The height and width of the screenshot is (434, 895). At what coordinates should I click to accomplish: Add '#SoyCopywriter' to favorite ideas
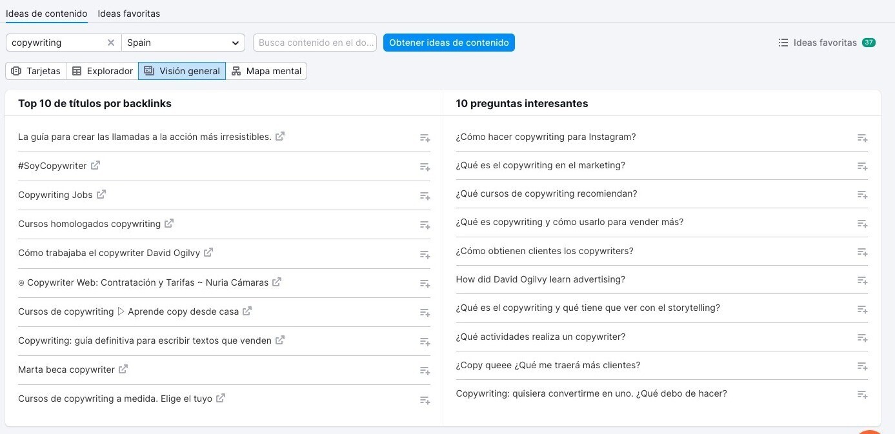click(425, 167)
